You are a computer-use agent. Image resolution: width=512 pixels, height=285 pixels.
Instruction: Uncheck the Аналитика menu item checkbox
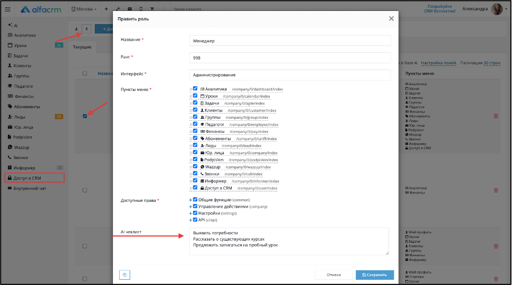click(195, 88)
